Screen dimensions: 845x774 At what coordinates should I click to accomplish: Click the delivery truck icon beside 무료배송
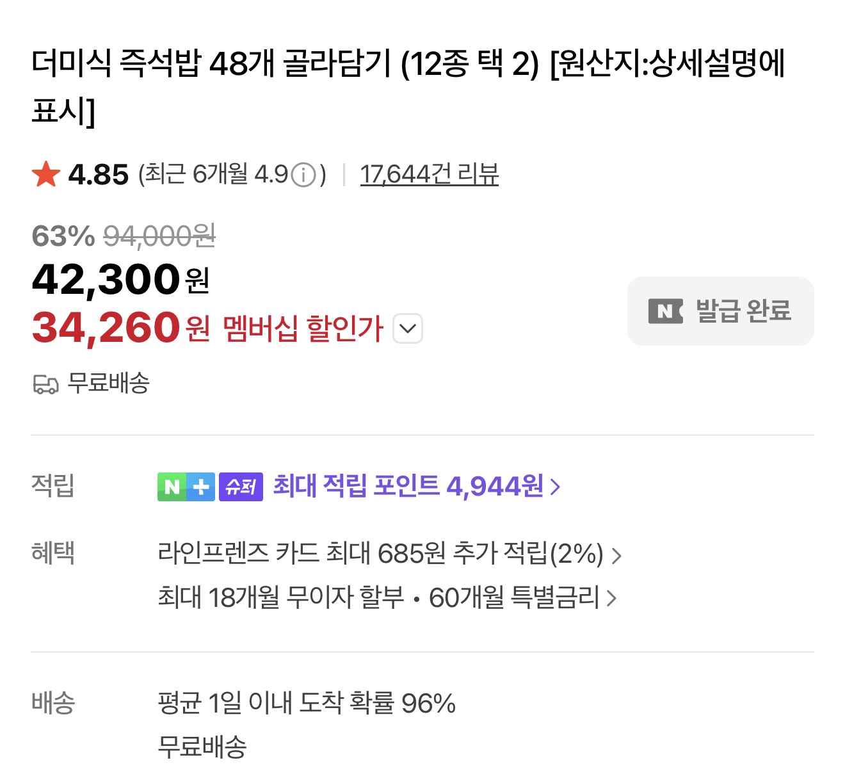[x=45, y=384]
